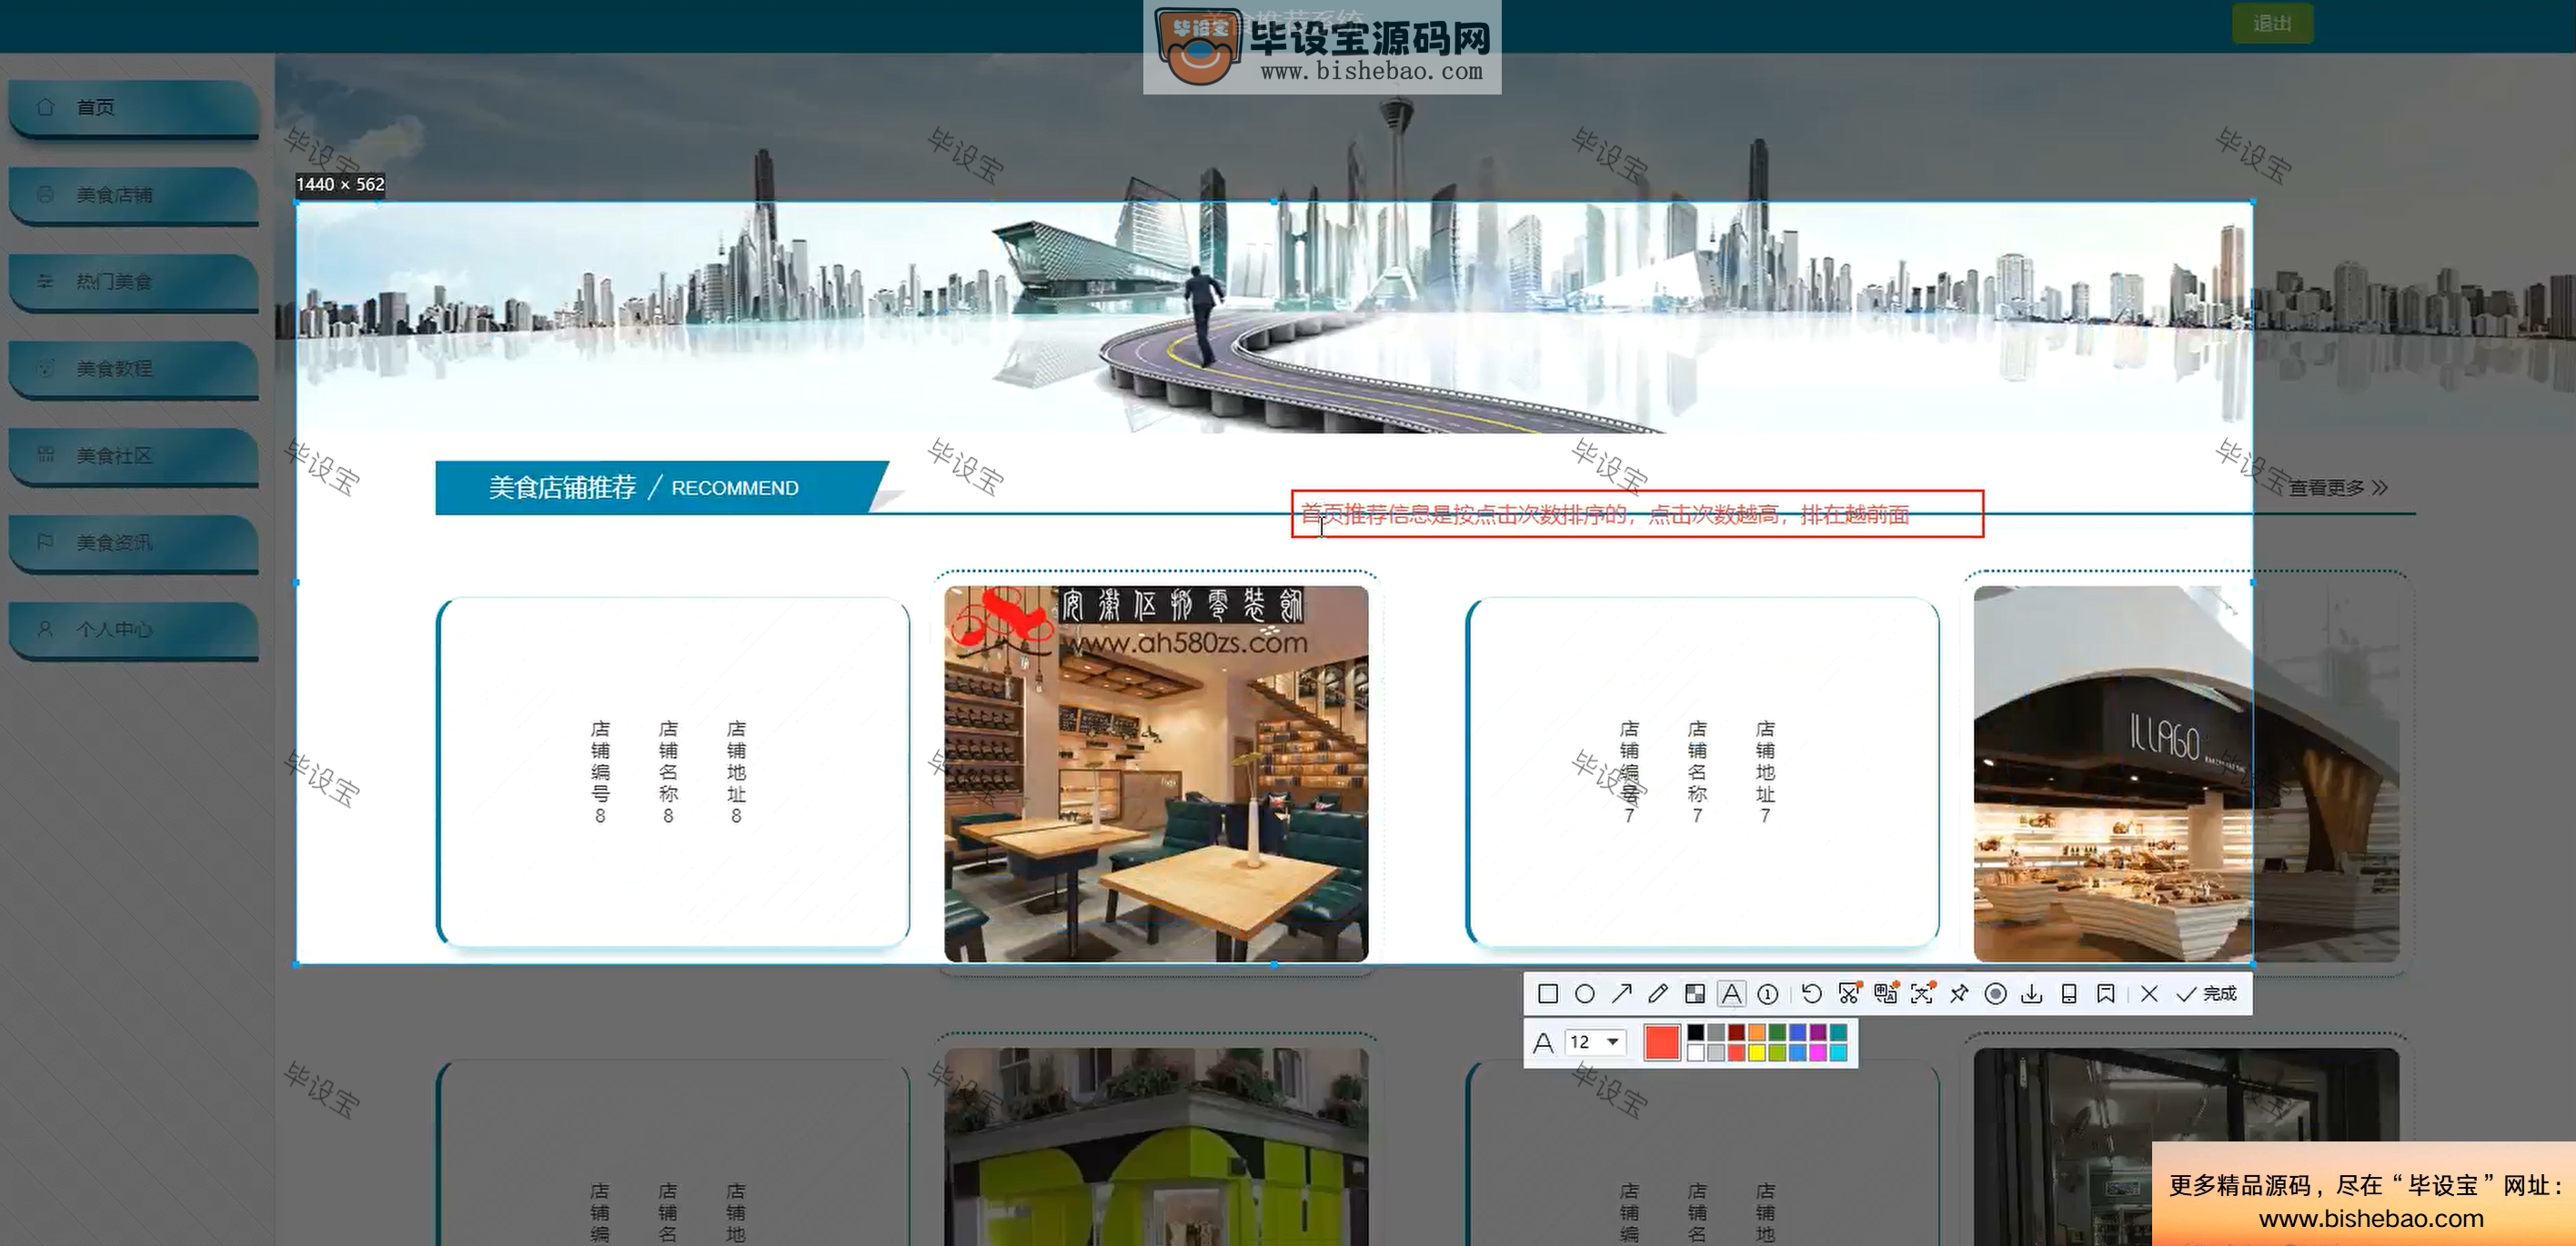
Task: Start screen recording with the record icon
Action: point(1996,993)
